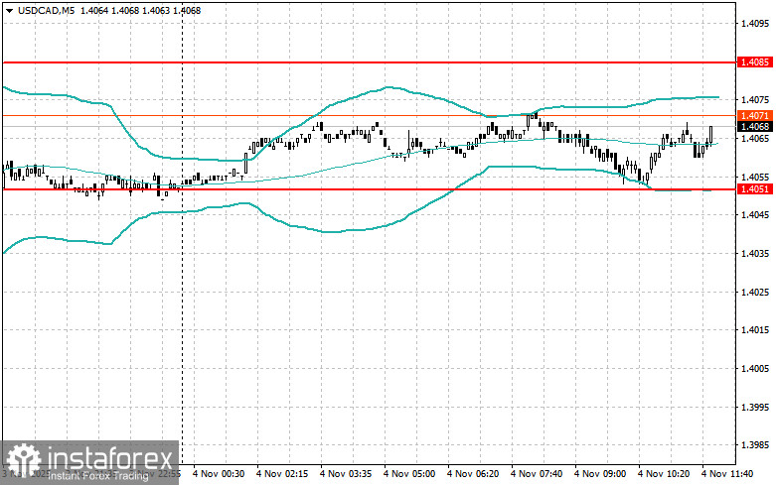This screenshot has width=776, height=485.
Task: Select the 4 Nov 03:35 time label
Action: click(346, 474)
